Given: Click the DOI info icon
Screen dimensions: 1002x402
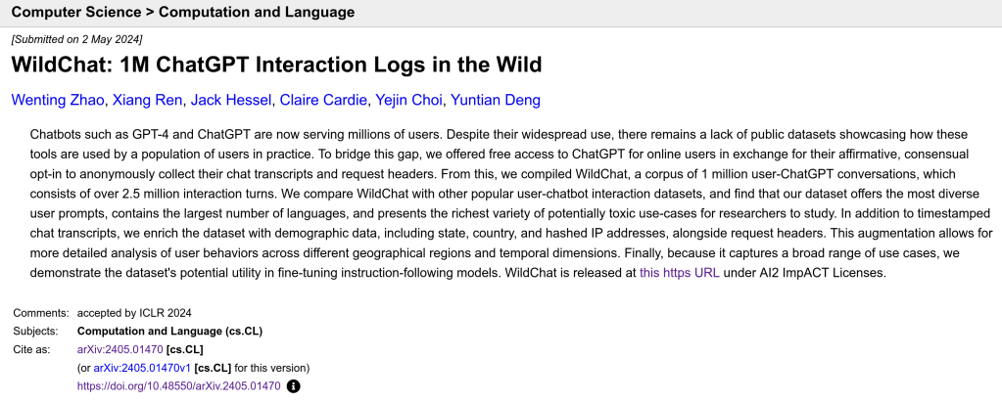Looking at the screenshot, I should coord(293,386).
